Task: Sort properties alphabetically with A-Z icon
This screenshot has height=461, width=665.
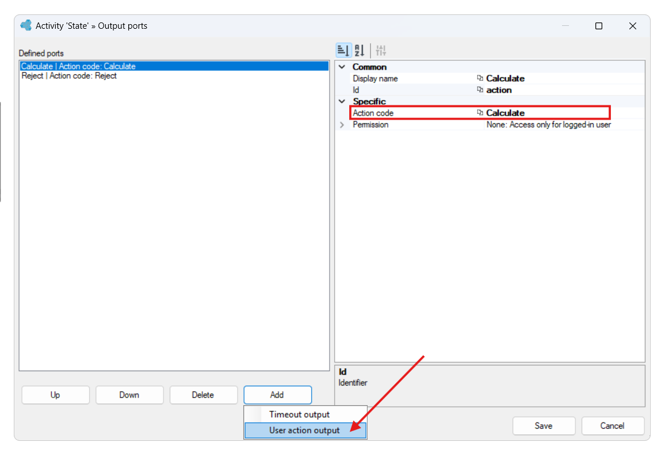Action: pyautogui.click(x=360, y=51)
